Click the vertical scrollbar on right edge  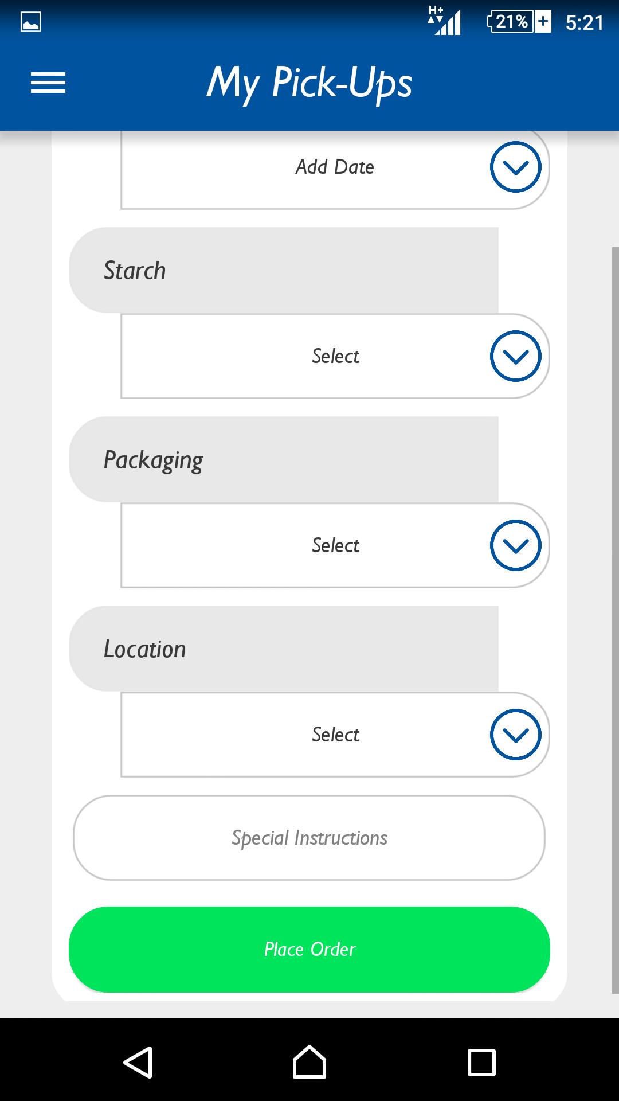point(616,620)
